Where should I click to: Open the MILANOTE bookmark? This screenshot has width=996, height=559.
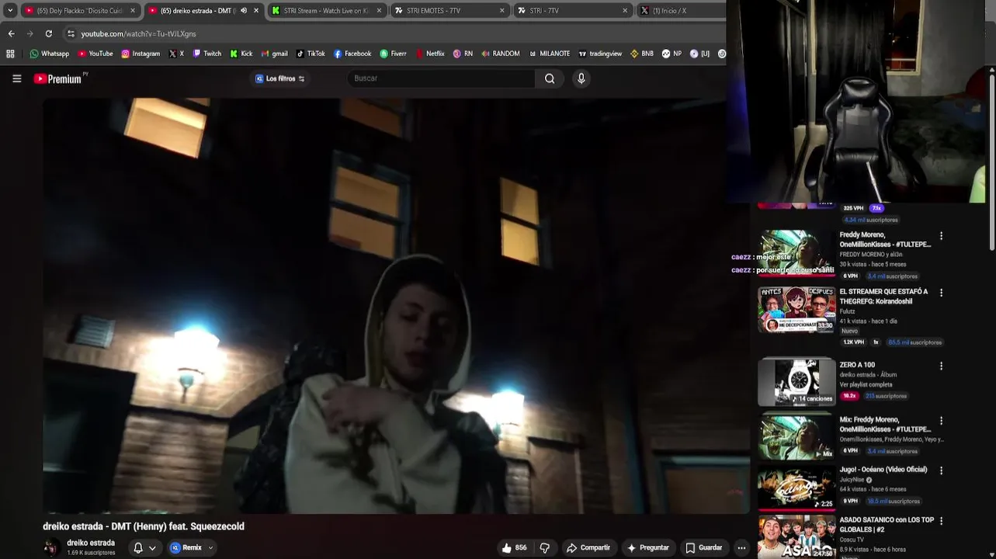(x=549, y=54)
